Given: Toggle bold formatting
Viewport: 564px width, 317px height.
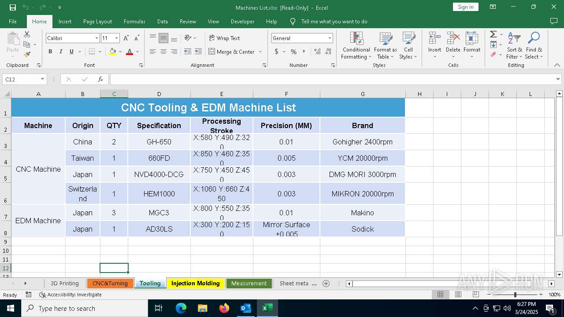Looking at the screenshot, I should point(50,52).
